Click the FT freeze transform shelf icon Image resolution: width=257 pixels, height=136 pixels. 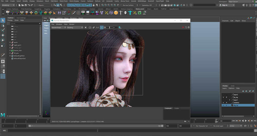point(17,13)
